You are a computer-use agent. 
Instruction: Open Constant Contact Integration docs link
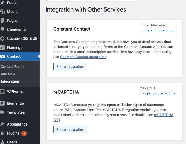pos(83,57)
